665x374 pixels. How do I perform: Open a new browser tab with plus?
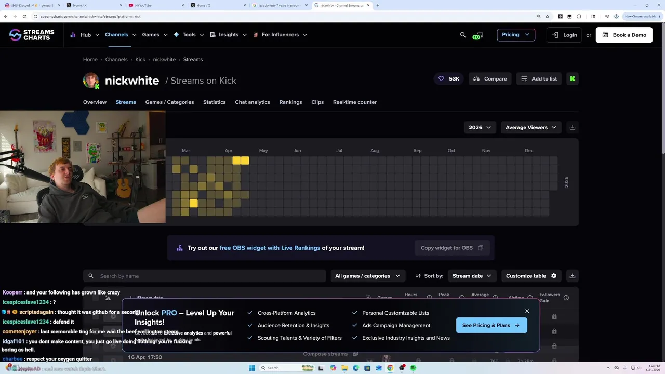tap(377, 5)
